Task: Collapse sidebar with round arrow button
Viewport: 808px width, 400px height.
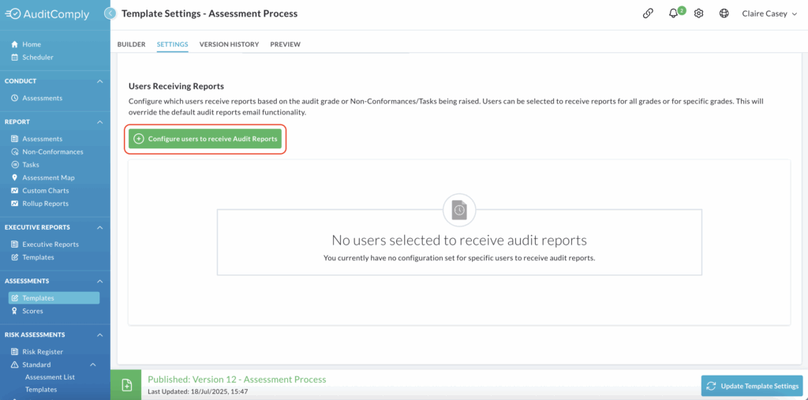Action: click(110, 14)
